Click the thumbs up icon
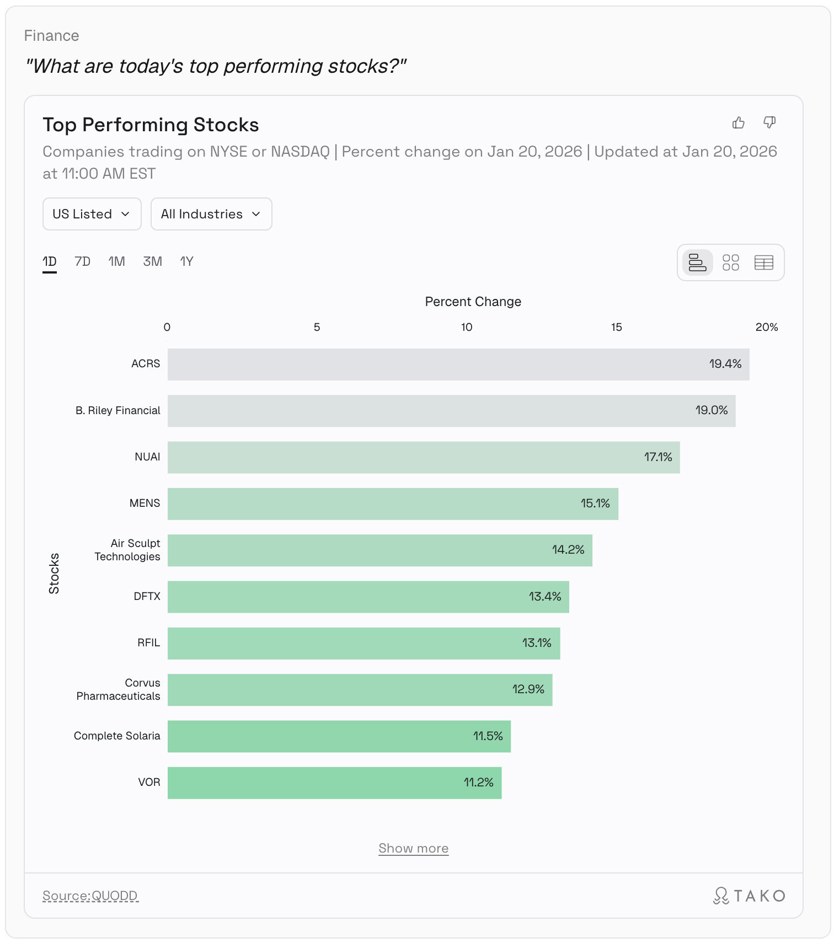The height and width of the screenshot is (943, 834). pyautogui.click(x=738, y=122)
